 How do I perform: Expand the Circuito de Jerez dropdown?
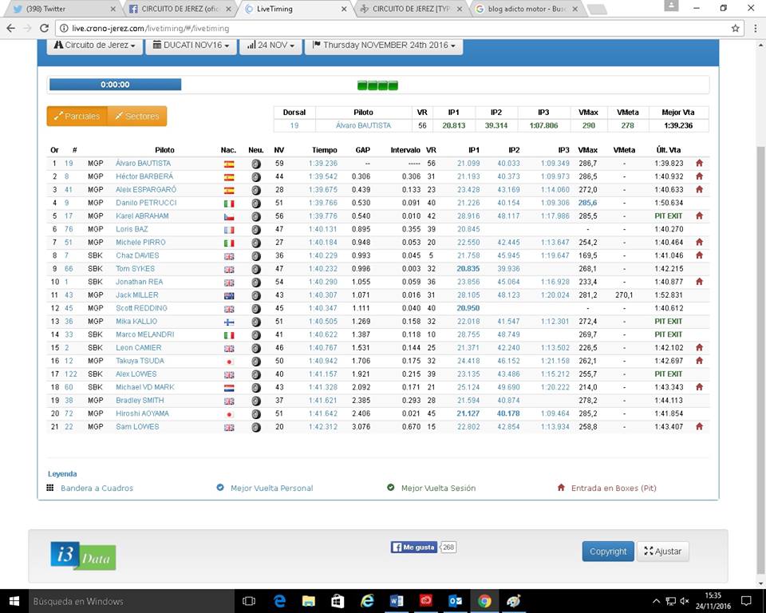pyautogui.click(x=94, y=45)
